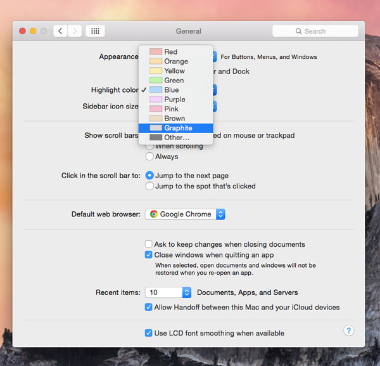Click 'Documents, Apps, and Servers' text
380x366 pixels.
(x=248, y=292)
